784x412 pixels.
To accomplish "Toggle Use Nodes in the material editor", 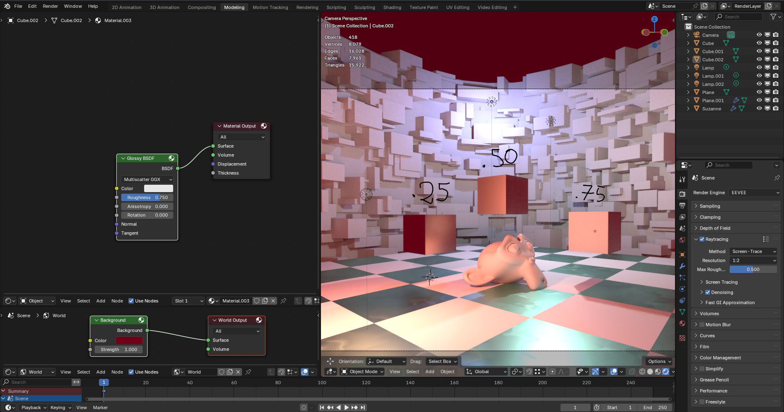I will [131, 301].
